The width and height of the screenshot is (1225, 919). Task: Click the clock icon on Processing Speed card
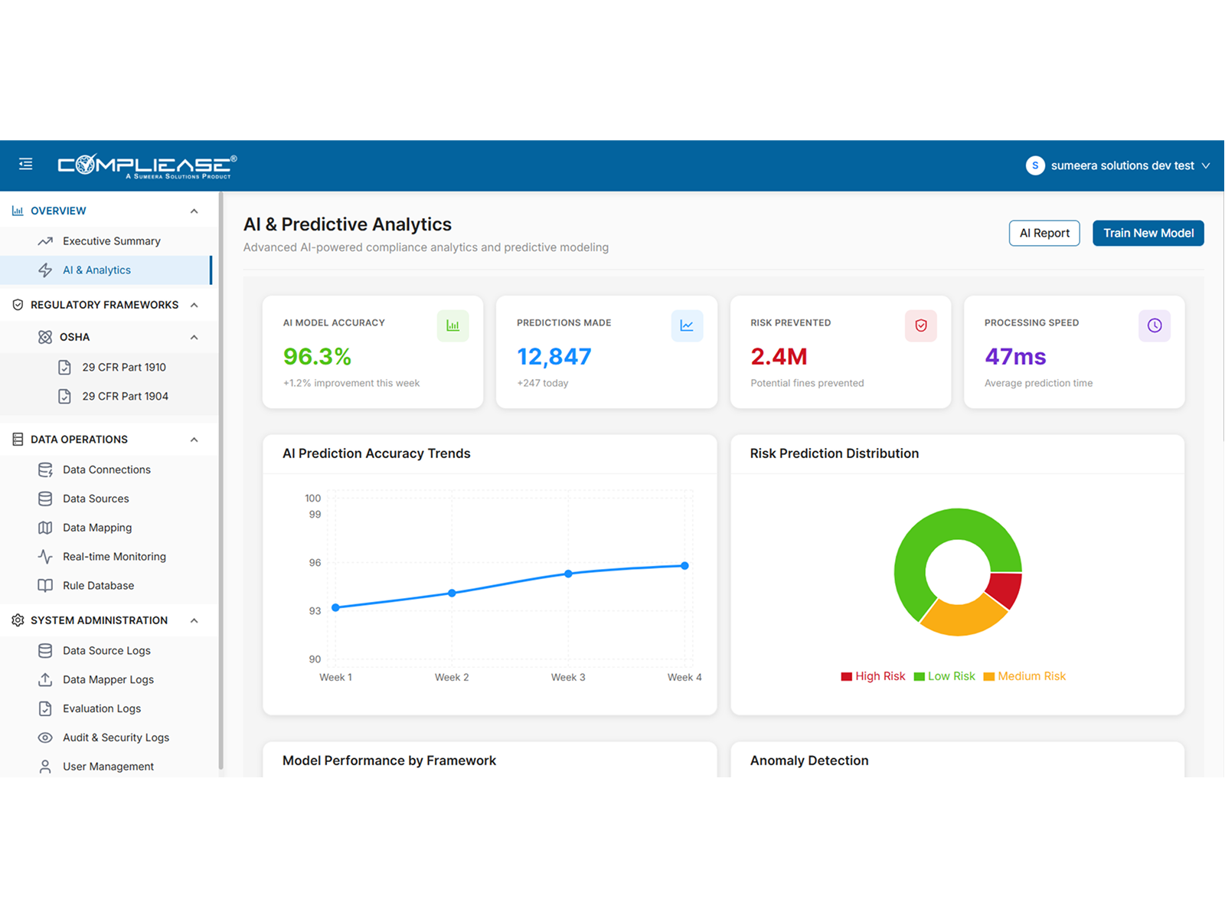(1155, 325)
